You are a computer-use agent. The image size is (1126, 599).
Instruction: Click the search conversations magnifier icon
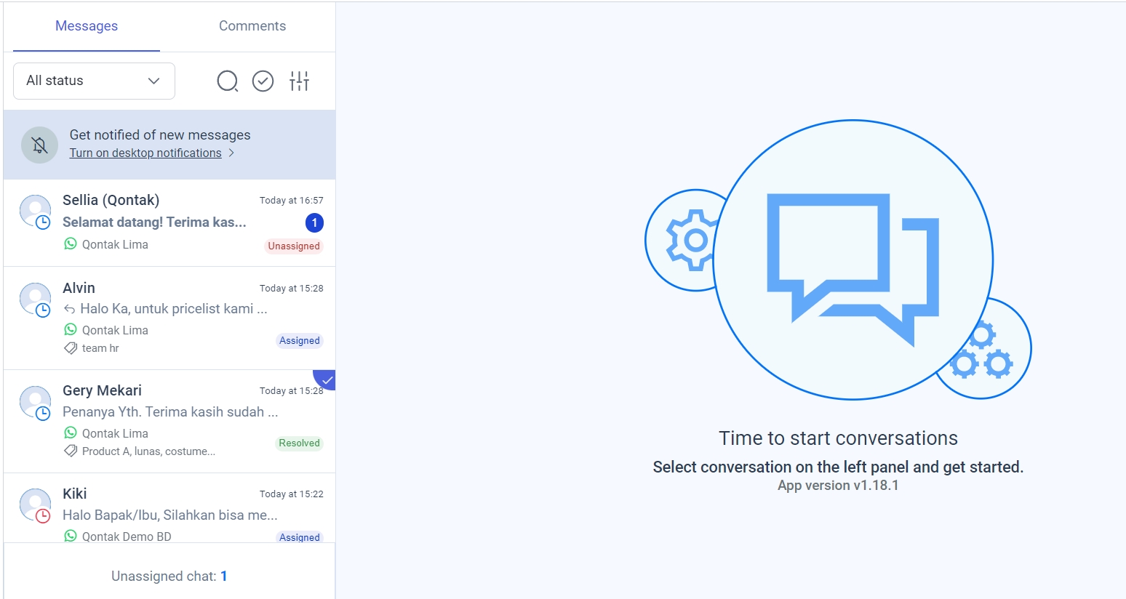tap(228, 81)
